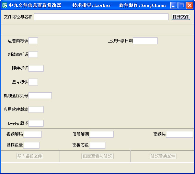195x174 pixels.
Task: Click the maximize button in title bar
Action: pyautogui.click(x=182, y=5)
